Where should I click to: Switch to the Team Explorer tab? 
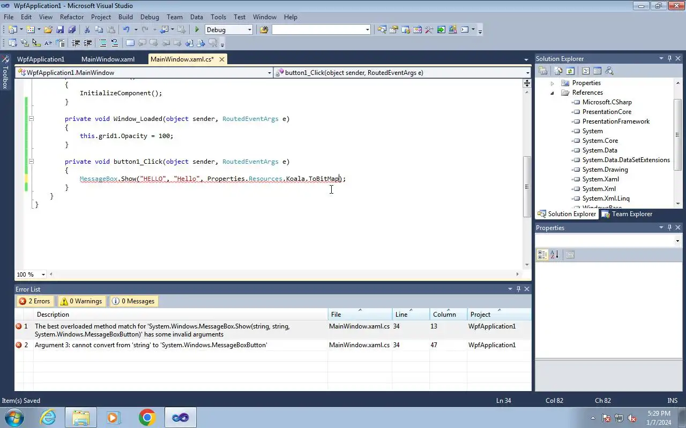tap(627, 214)
